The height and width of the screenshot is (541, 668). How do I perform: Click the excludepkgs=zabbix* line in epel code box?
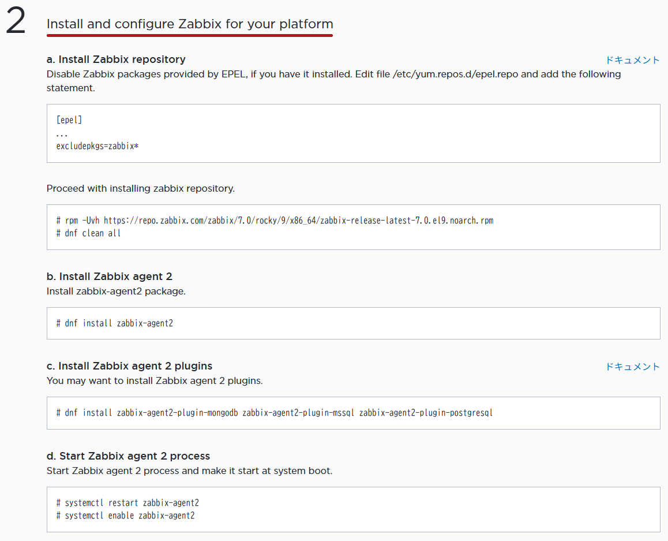(97, 146)
